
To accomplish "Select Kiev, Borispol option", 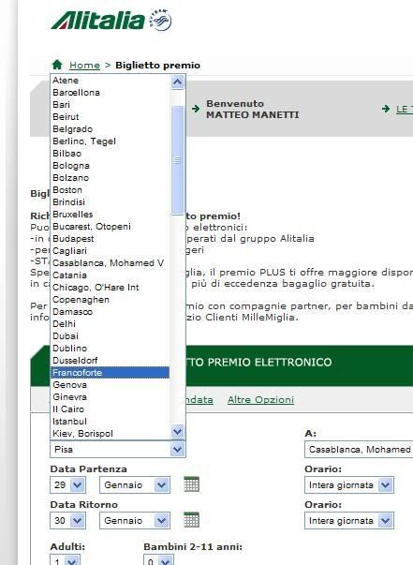I will click(111, 434).
